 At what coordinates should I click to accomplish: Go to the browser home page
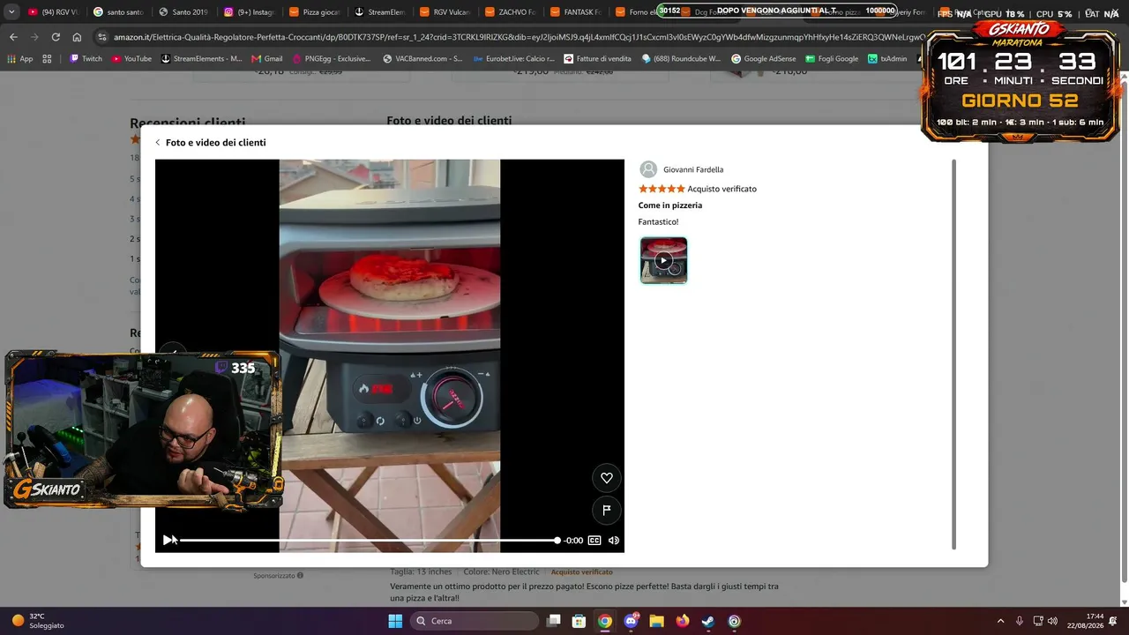(77, 37)
